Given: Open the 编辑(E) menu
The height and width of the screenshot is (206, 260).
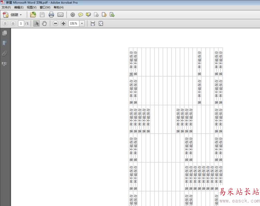Looking at the screenshot, I should click(19, 8).
